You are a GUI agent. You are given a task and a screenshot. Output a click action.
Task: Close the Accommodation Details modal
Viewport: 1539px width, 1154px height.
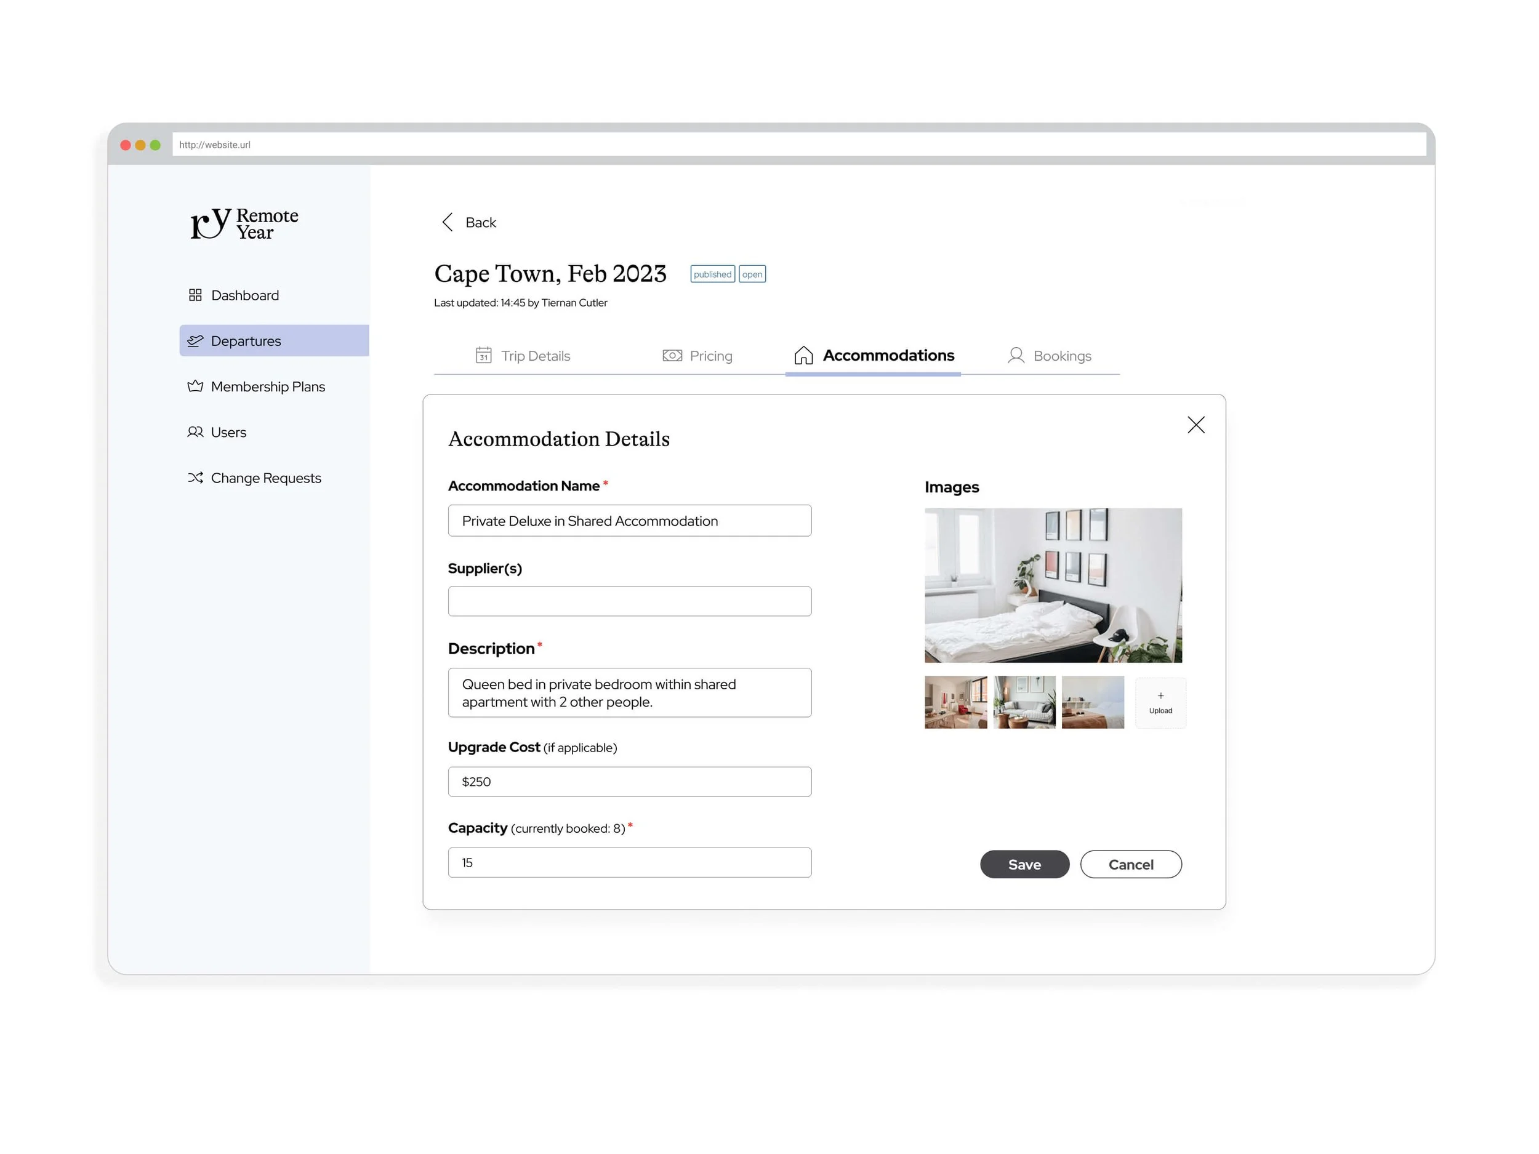[x=1196, y=424]
